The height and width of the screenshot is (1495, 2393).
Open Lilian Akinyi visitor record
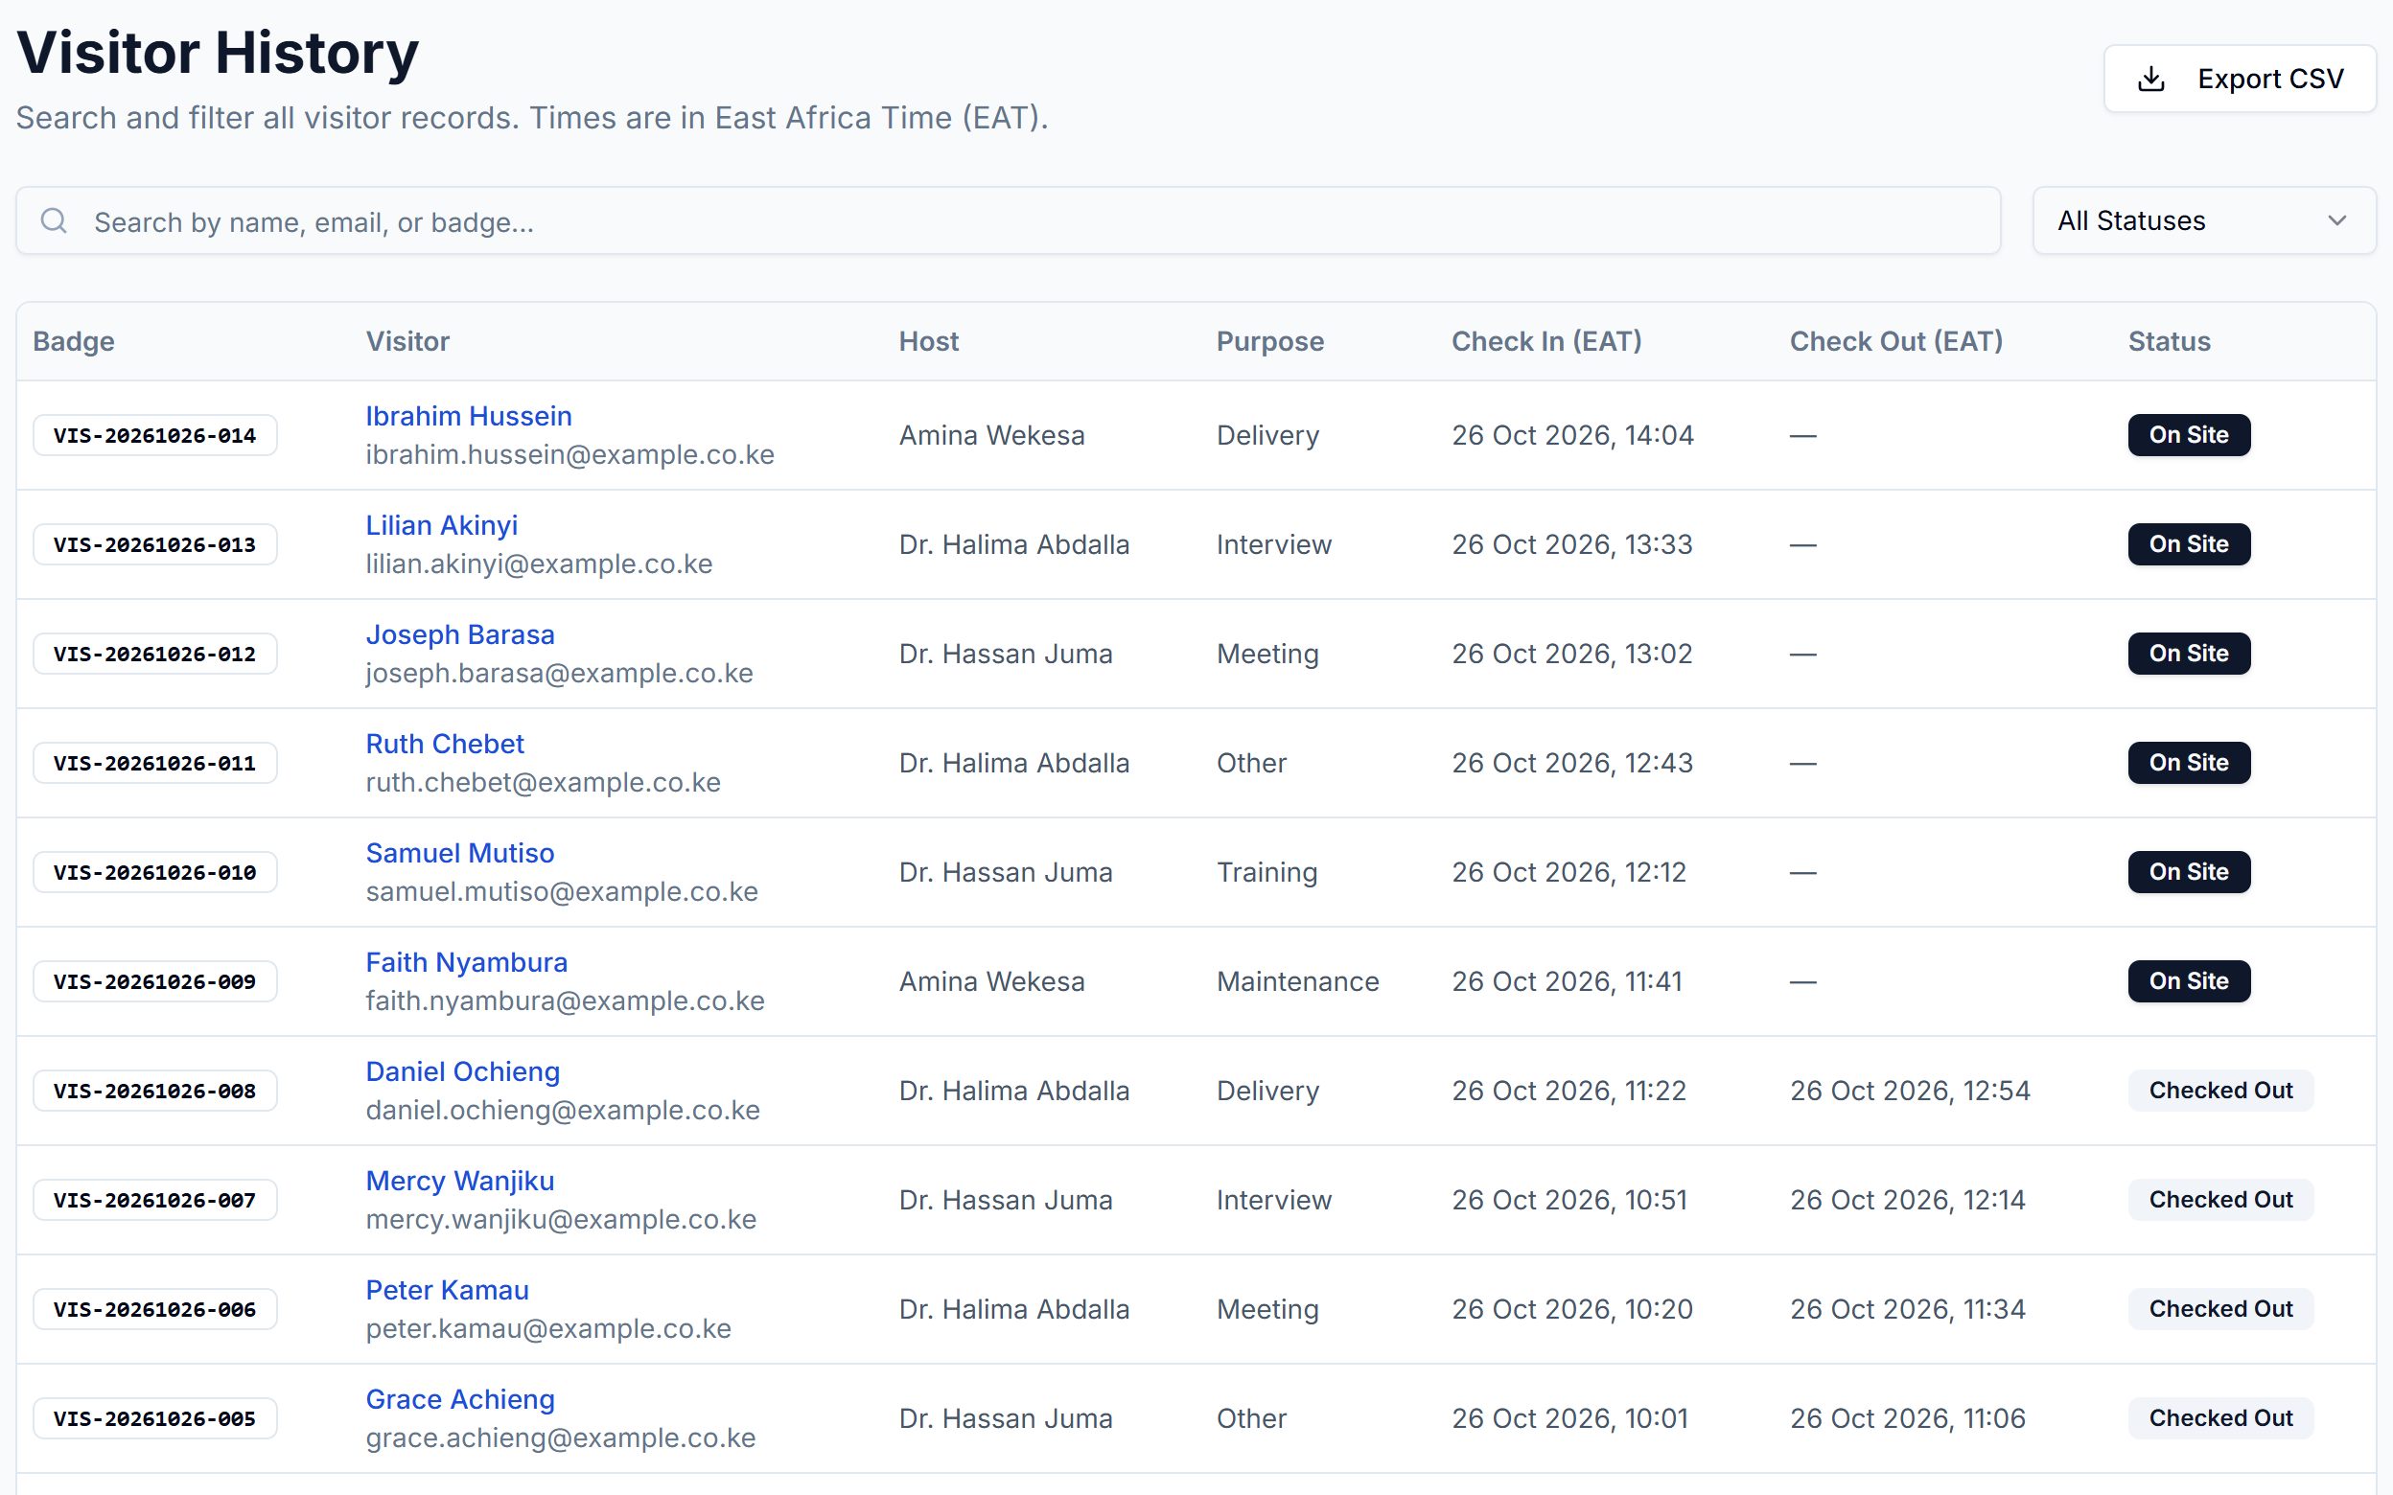(441, 525)
